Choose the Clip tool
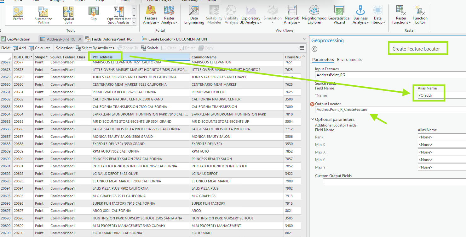 93,14
